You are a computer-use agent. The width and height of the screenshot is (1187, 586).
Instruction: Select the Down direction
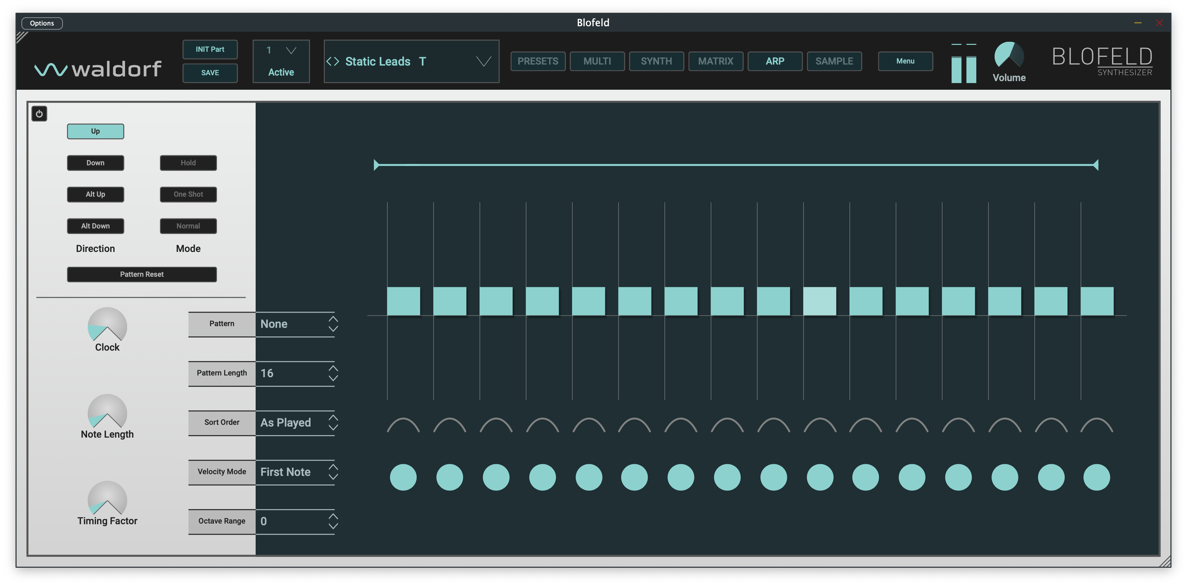tap(95, 163)
